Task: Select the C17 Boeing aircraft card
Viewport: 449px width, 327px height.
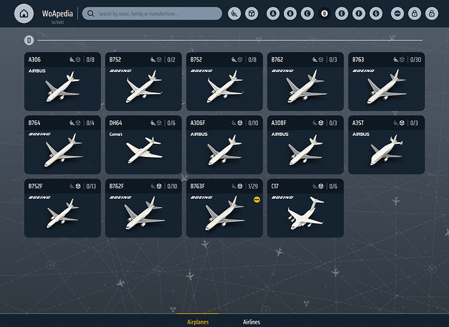Action: coord(306,209)
